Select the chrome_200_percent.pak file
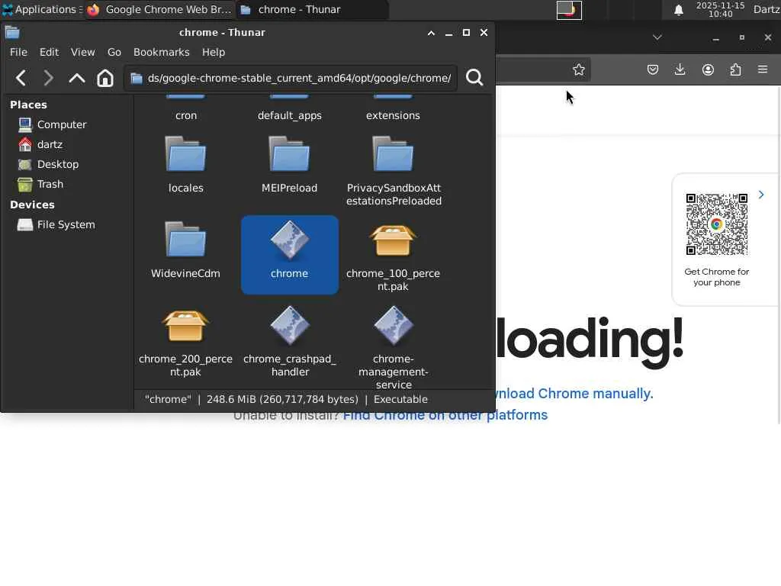Viewport: 781px width, 586px height. (x=185, y=343)
